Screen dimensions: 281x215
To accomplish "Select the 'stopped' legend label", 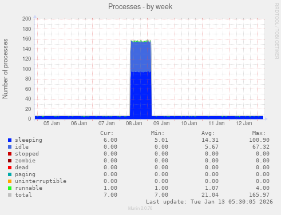I will point(27,154).
